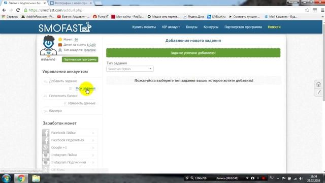The width and height of the screenshot is (325, 183).
Task: Click the AddMeFast.com bookmark
Action: coord(38,17)
